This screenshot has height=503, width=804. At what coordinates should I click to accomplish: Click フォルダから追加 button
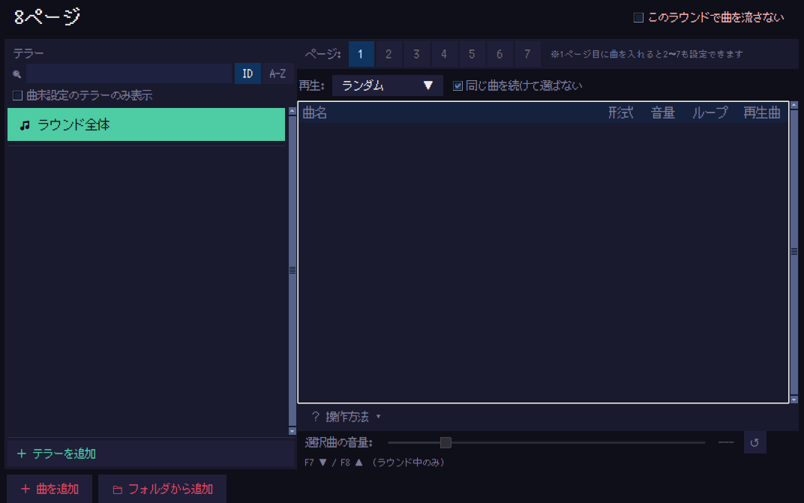click(163, 490)
